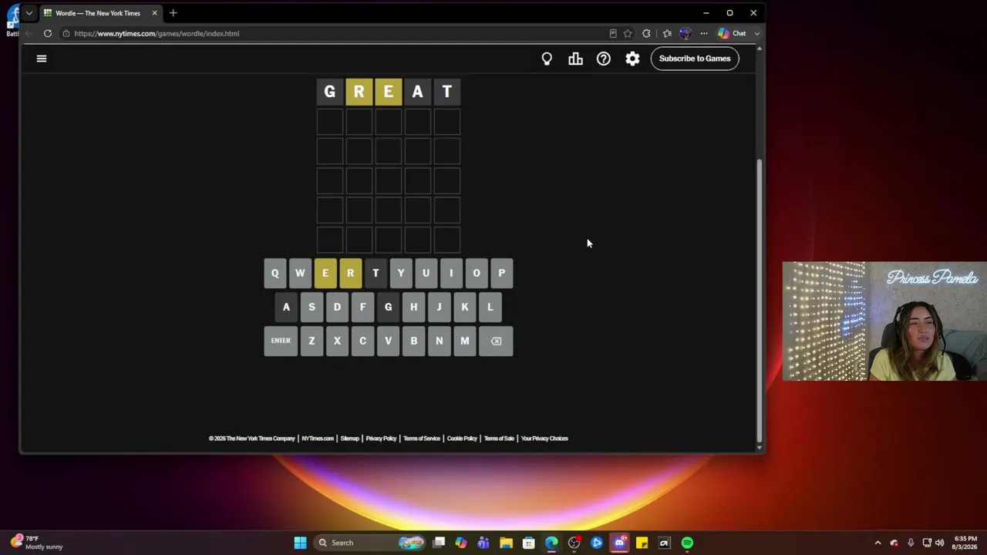Image resolution: width=987 pixels, height=555 pixels.
Task: Click the Subscribe to Games button
Action: pos(695,59)
